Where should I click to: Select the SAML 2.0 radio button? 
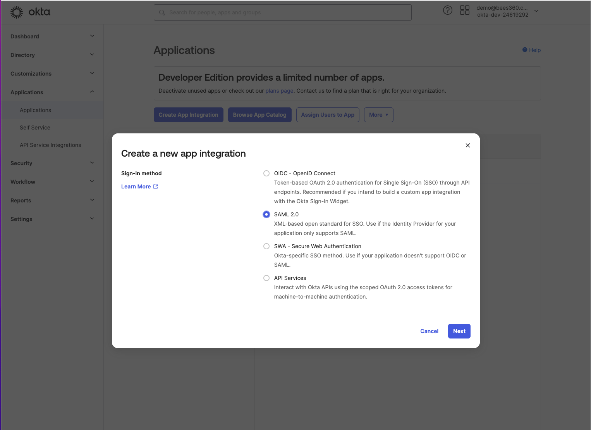(266, 214)
